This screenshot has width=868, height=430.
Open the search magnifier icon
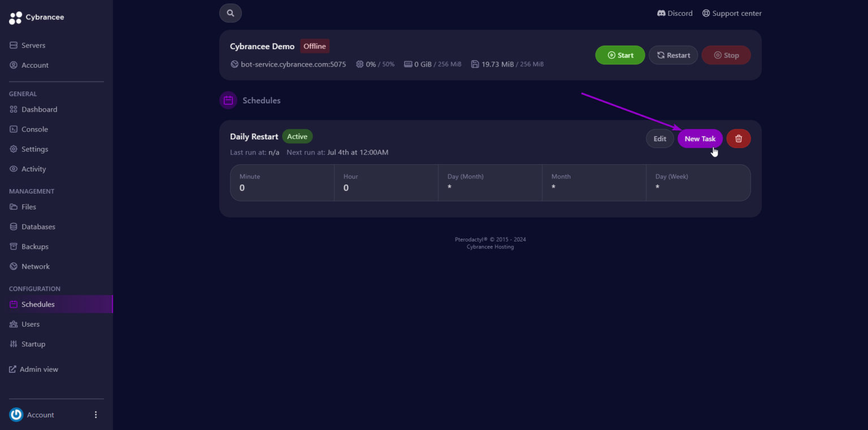[230, 12]
